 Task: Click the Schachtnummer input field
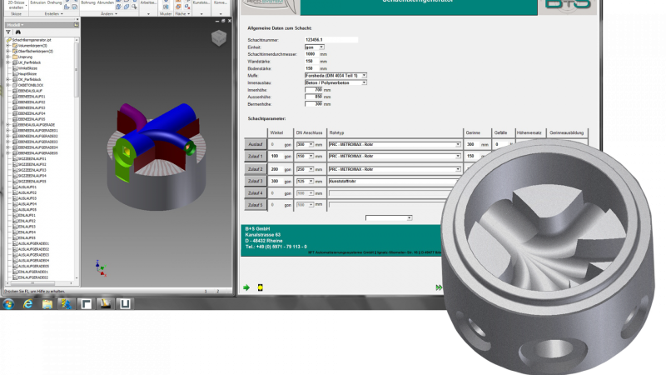point(331,39)
